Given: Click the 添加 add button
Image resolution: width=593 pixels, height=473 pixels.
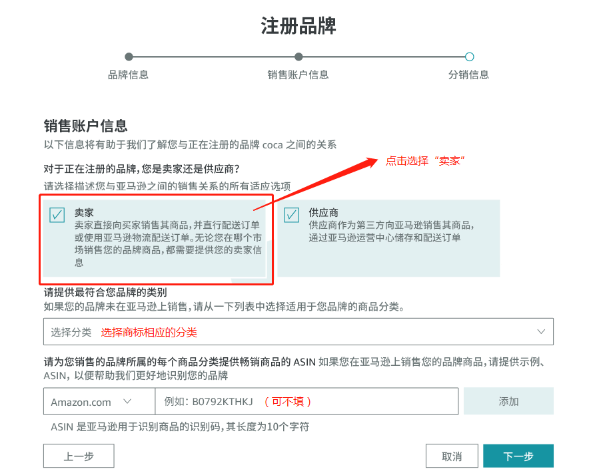Looking at the screenshot, I should click(x=508, y=402).
